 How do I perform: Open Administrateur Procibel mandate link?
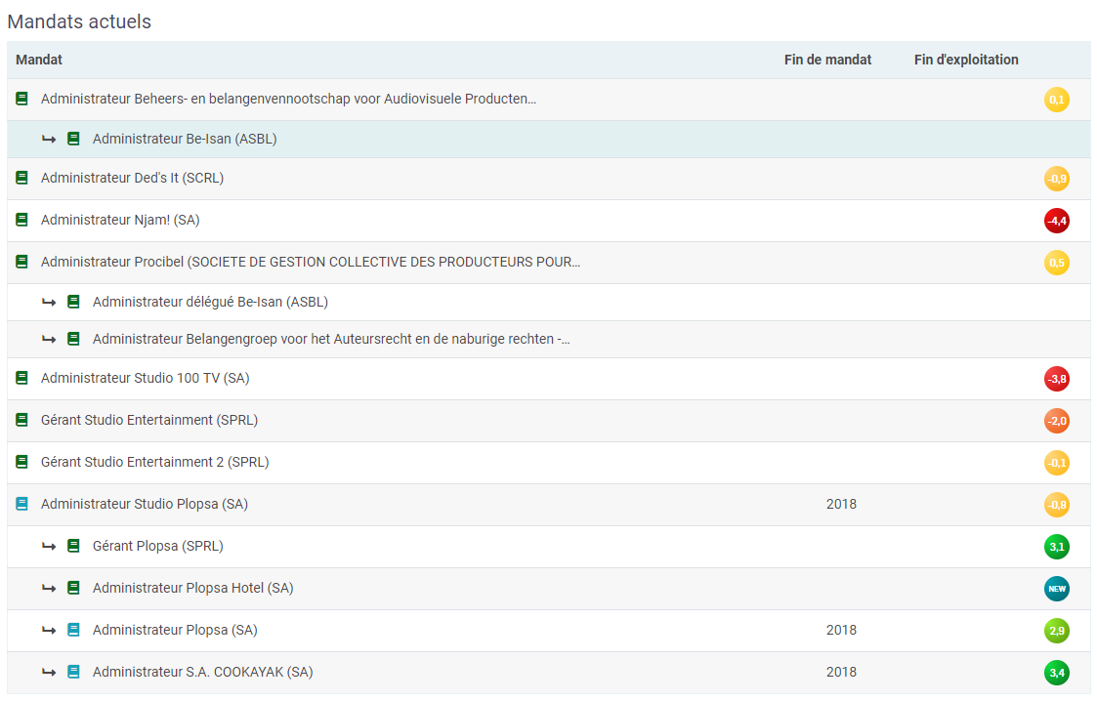pyautogui.click(x=311, y=263)
